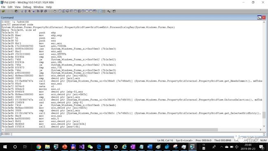Image resolution: width=268 pixels, height=151 pixels.
Task: Open the Debug menu
Action: (27, 7)
